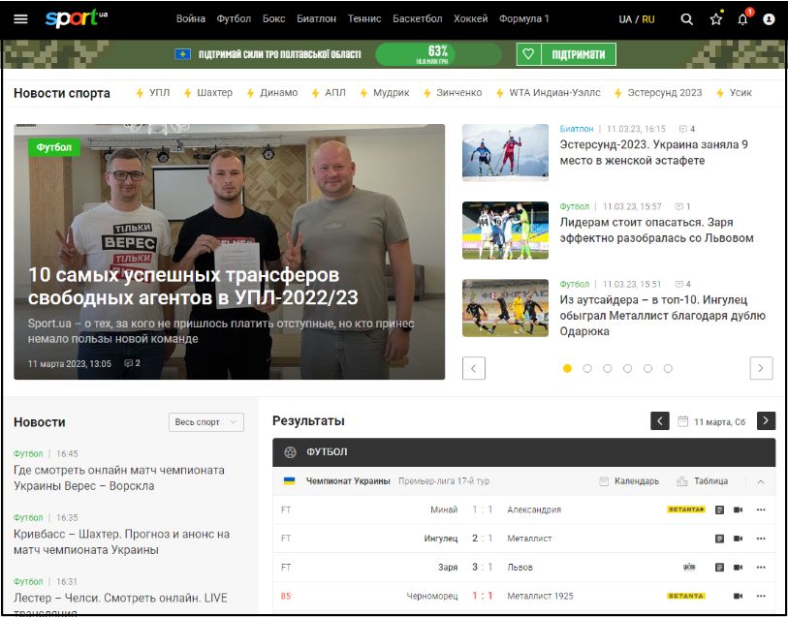
Task: Open the hamburger menu
Action: (x=20, y=19)
